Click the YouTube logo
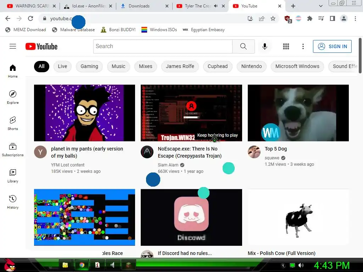 click(41, 46)
